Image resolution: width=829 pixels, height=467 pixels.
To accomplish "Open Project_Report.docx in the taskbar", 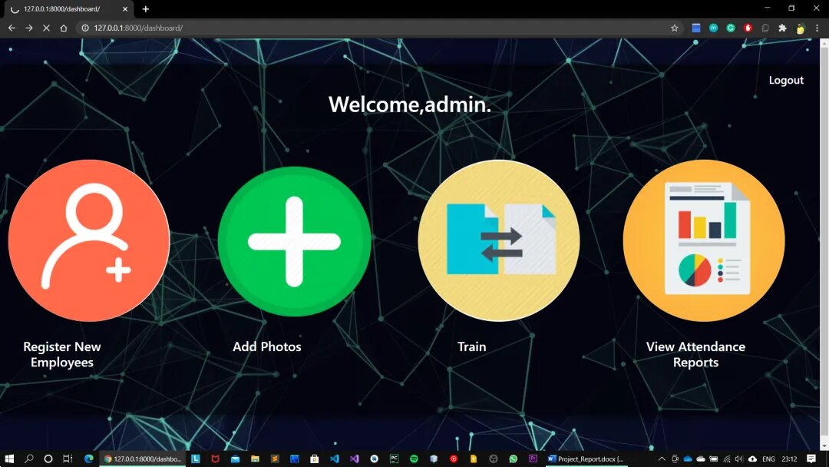I will pyautogui.click(x=586, y=459).
